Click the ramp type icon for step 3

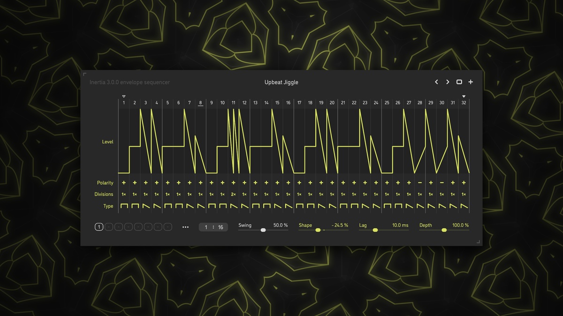[x=146, y=206]
